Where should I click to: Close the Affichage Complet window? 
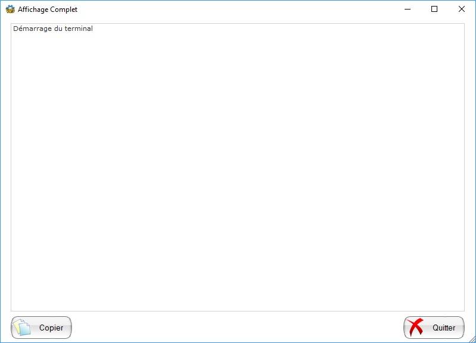pos(461,10)
